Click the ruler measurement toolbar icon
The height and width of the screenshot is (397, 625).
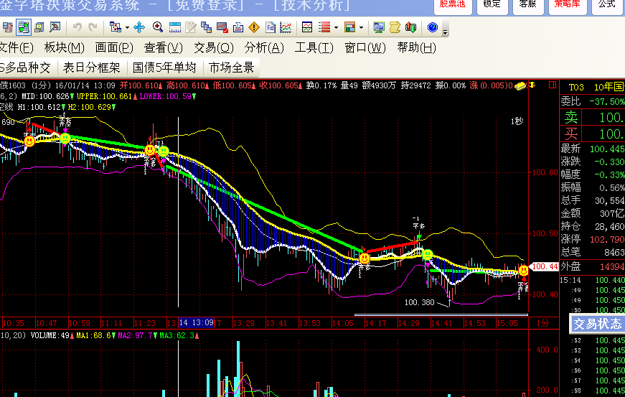coord(174,27)
